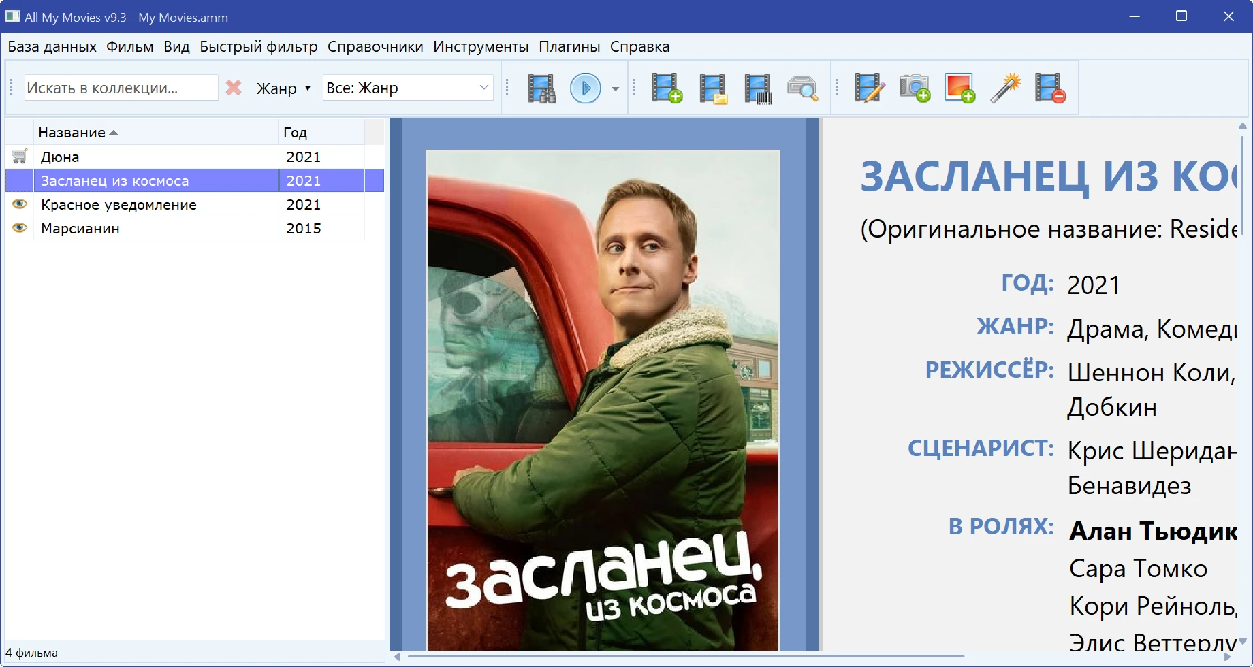This screenshot has width=1253, height=667.
Task: Clear search with the red X icon
Action: click(234, 88)
